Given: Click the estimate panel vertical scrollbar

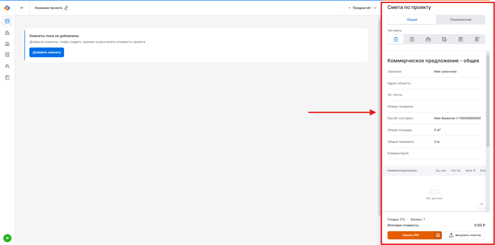Looking at the screenshot, I should click(x=488, y=102).
